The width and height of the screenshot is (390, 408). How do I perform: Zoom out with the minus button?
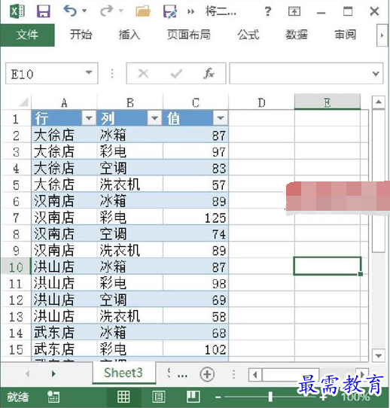(x=218, y=397)
